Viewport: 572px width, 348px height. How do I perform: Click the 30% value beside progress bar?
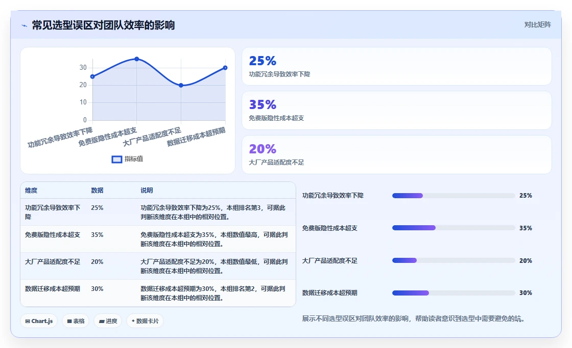tap(526, 293)
